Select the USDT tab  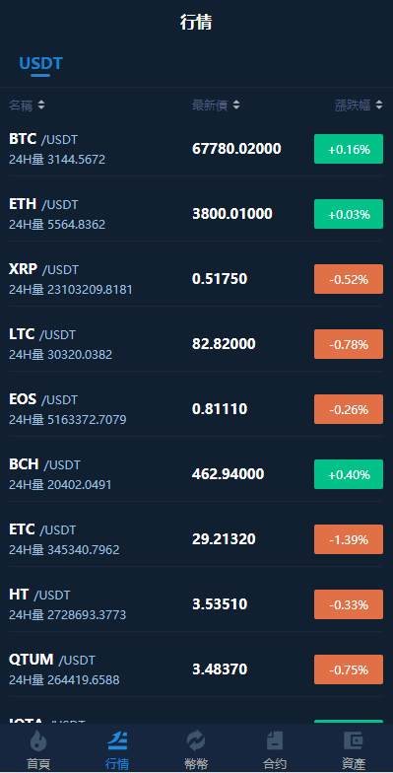coord(40,63)
